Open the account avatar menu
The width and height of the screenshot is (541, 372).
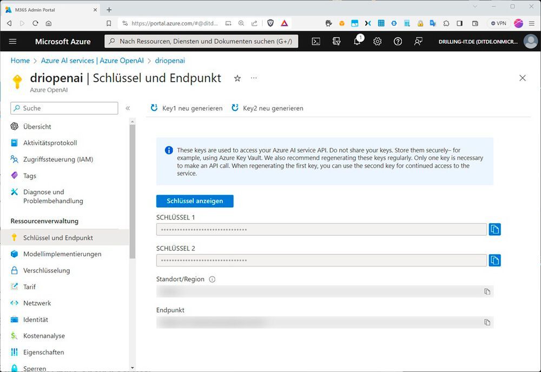pyautogui.click(x=530, y=42)
